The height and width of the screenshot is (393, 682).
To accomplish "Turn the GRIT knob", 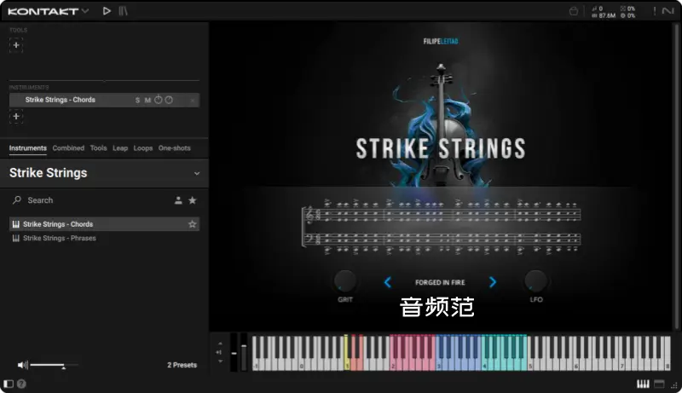I will point(345,280).
